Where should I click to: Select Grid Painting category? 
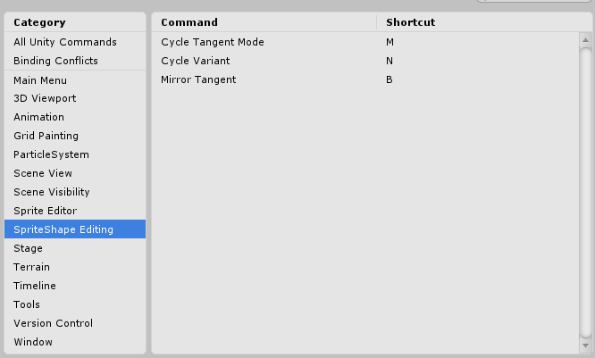pyautogui.click(x=46, y=136)
